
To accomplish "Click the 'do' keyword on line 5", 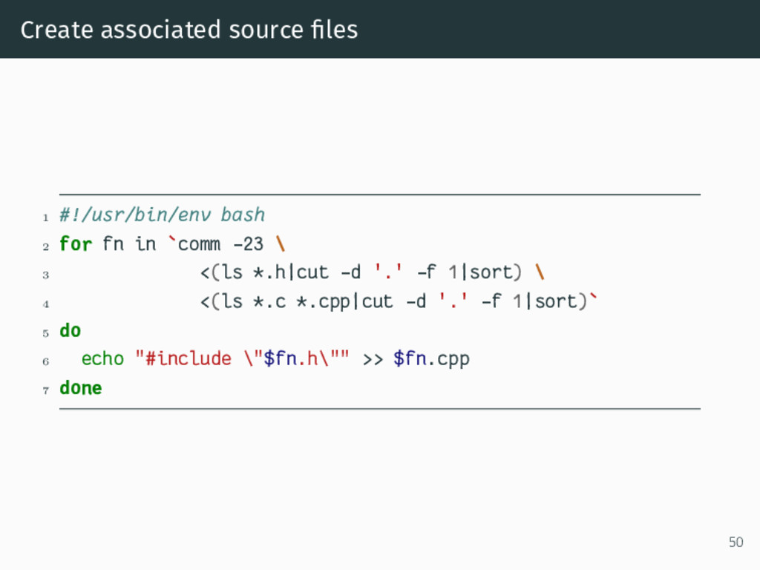I will tap(71, 330).
